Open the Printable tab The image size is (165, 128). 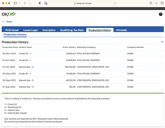121,30
